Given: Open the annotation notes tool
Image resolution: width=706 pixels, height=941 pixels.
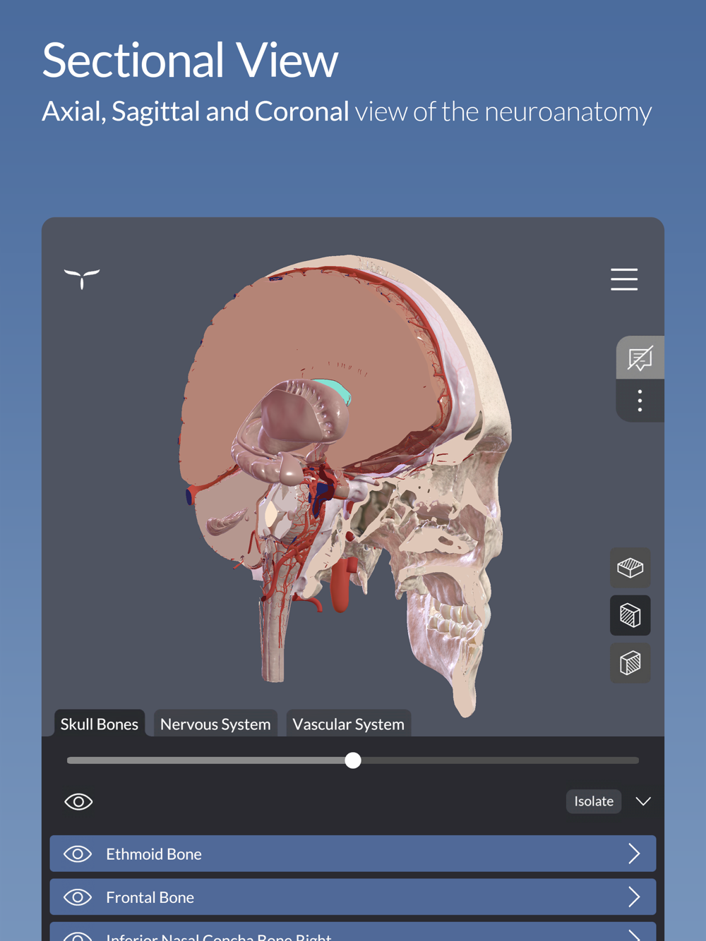Looking at the screenshot, I should (640, 358).
